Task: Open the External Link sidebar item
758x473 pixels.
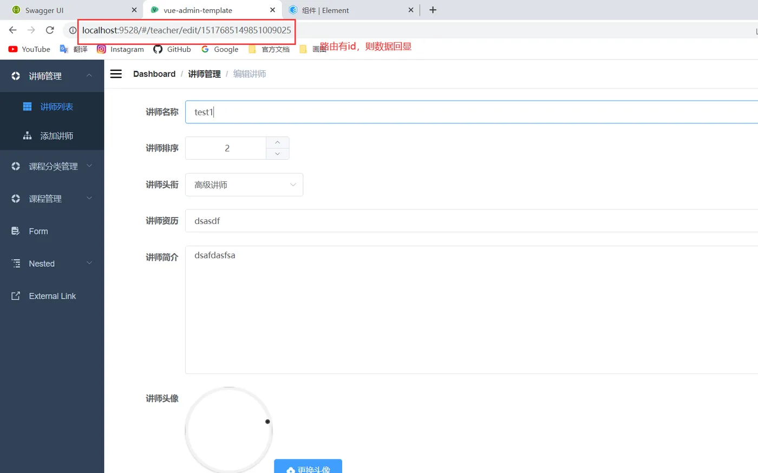Action: [x=52, y=296]
